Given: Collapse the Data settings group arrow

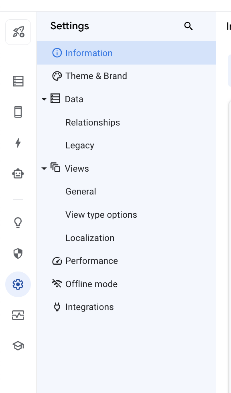Looking at the screenshot, I should click(x=44, y=99).
